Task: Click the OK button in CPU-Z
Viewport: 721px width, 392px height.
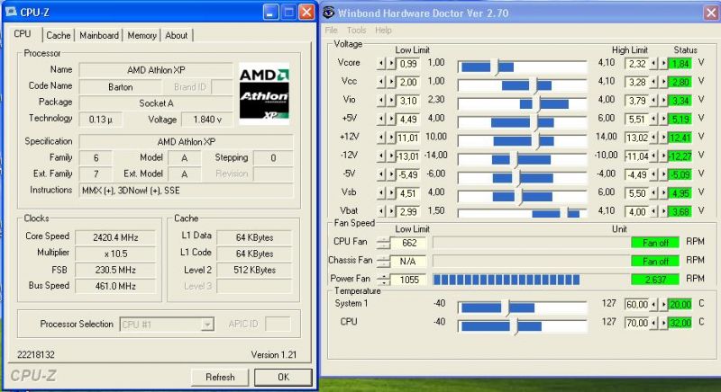Action: click(x=283, y=378)
